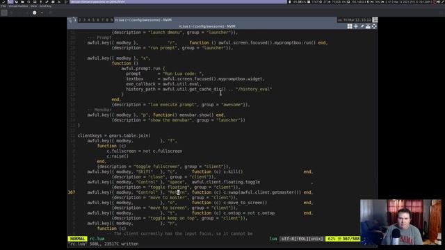Click the Fri Mar 12 clock widget
The image size is (445, 250).
pyautogui.click(x=357, y=20)
